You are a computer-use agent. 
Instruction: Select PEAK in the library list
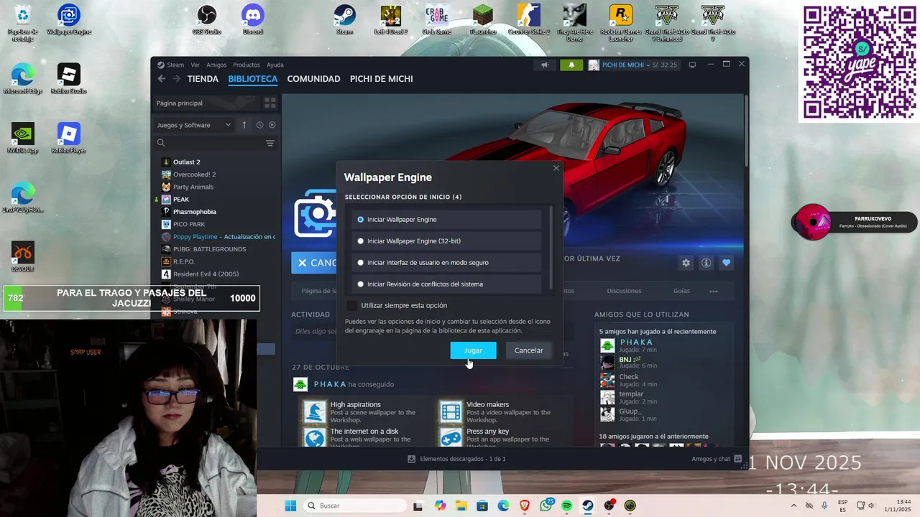[x=181, y=200]
